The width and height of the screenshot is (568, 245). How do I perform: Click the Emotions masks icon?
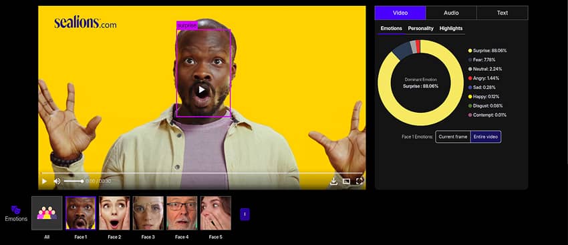tap(15, 210)
